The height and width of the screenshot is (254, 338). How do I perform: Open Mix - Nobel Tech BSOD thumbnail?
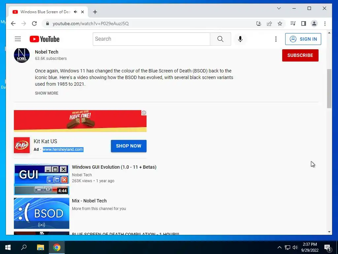pyautogui.click(x=41, y=213)
